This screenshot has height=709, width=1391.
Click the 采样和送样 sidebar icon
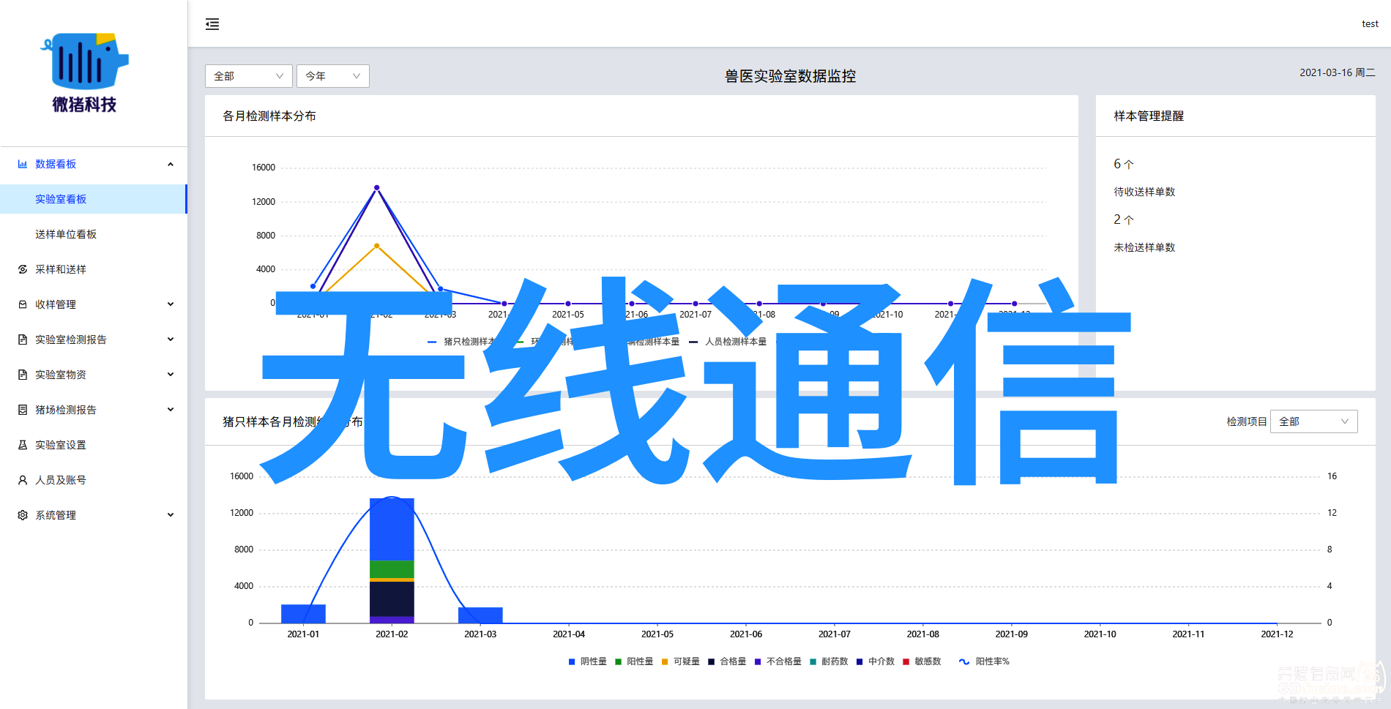coord(23,270)
